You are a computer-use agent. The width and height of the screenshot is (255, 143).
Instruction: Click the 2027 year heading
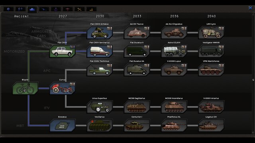click(x=63, y=16)
